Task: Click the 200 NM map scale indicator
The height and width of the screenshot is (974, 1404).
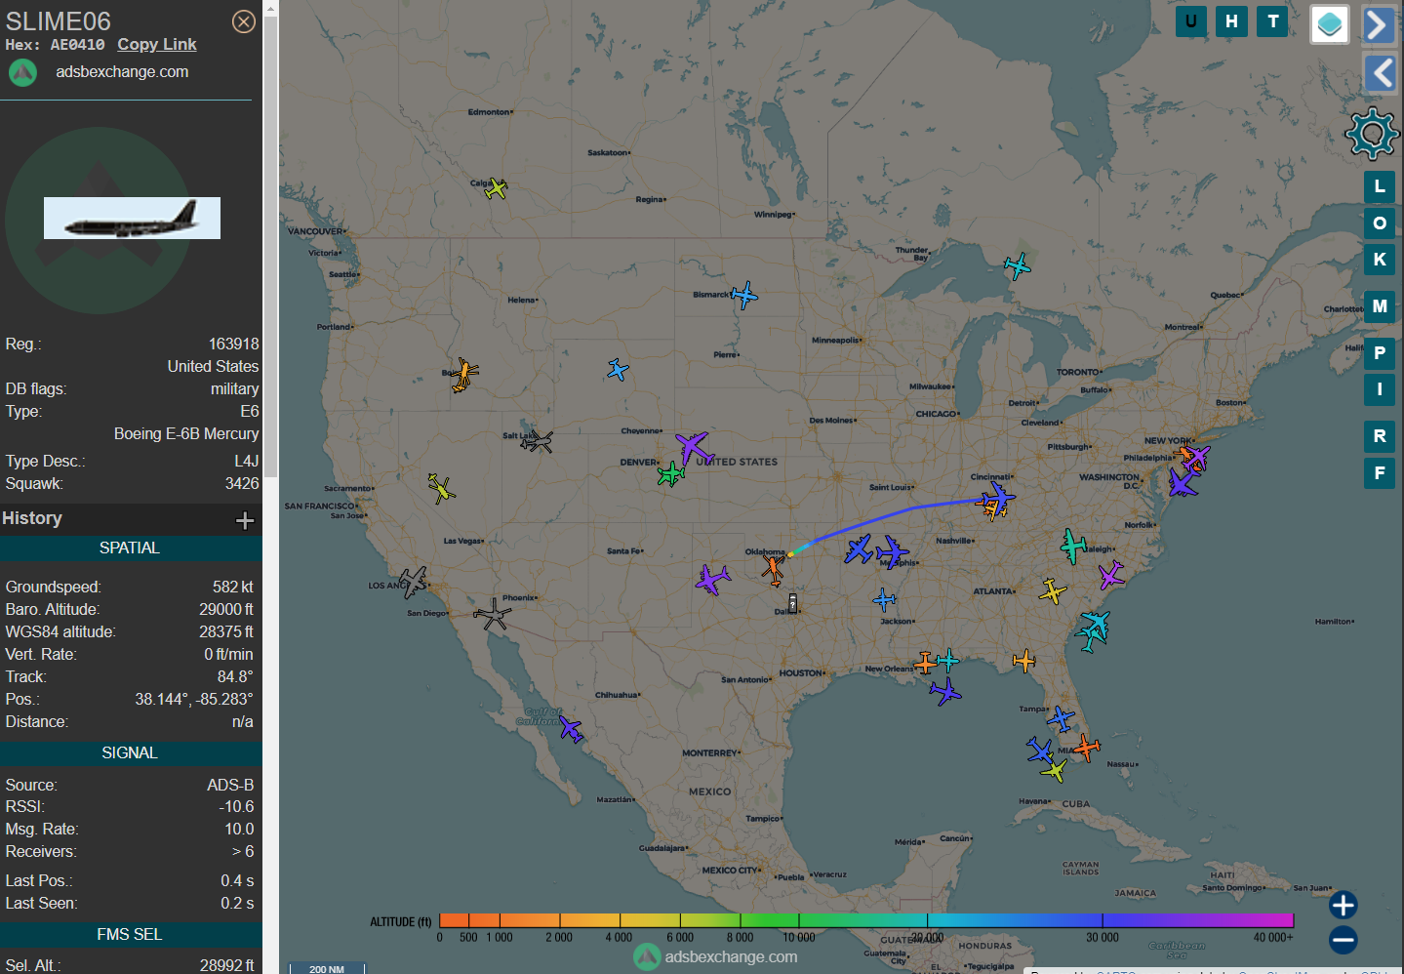Action: click(327, 968)
